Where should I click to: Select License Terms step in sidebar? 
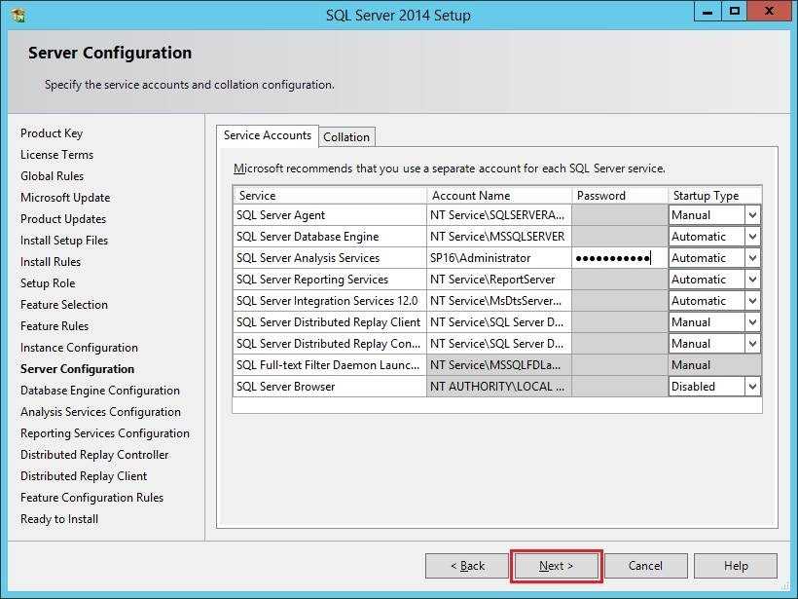pyautogui.click(x=57, y=155)
